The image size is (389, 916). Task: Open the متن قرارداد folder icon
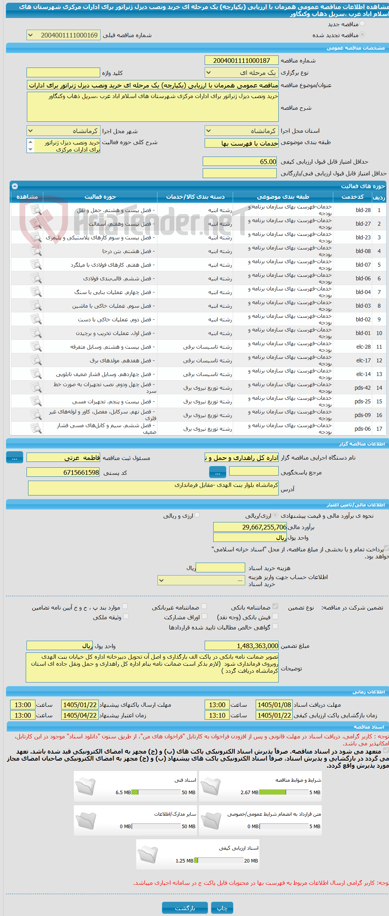[x=211, y=820]
